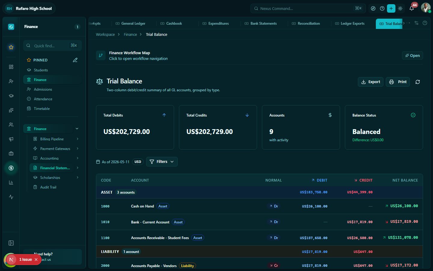
Task: Click Workspace breadcrumb link
Action: pos(105,35)
